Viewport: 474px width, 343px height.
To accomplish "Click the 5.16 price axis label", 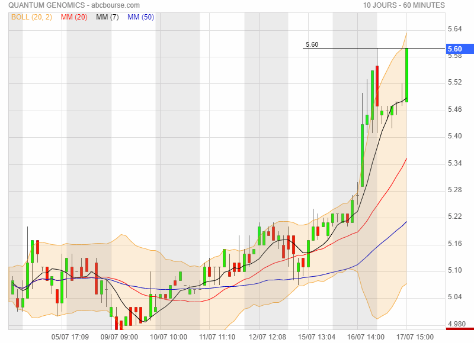I will (x=455, y=244).
